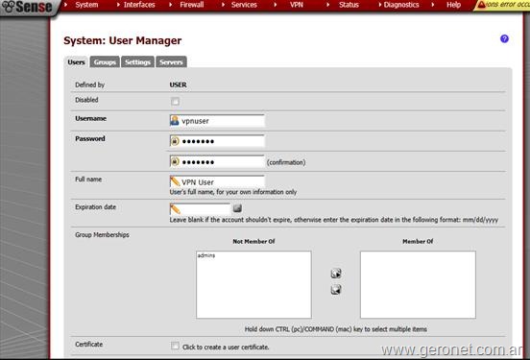The image size is (530, 360).
Task: Open the expiration date calendar picker icon
Action: (237, 208)
